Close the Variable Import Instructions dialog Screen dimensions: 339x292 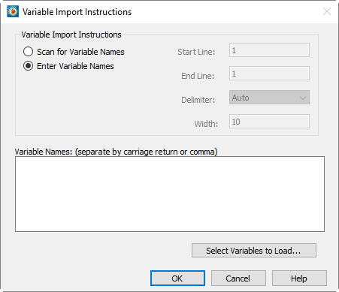[x=327, y=11]
